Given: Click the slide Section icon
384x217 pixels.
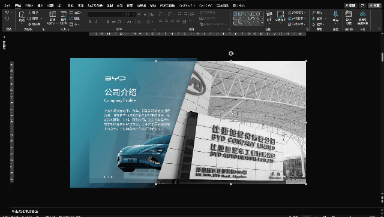Looking at the screenshot, I should click(71, 24).
